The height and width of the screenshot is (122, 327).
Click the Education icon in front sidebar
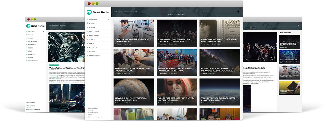click(x=87, y=48)
